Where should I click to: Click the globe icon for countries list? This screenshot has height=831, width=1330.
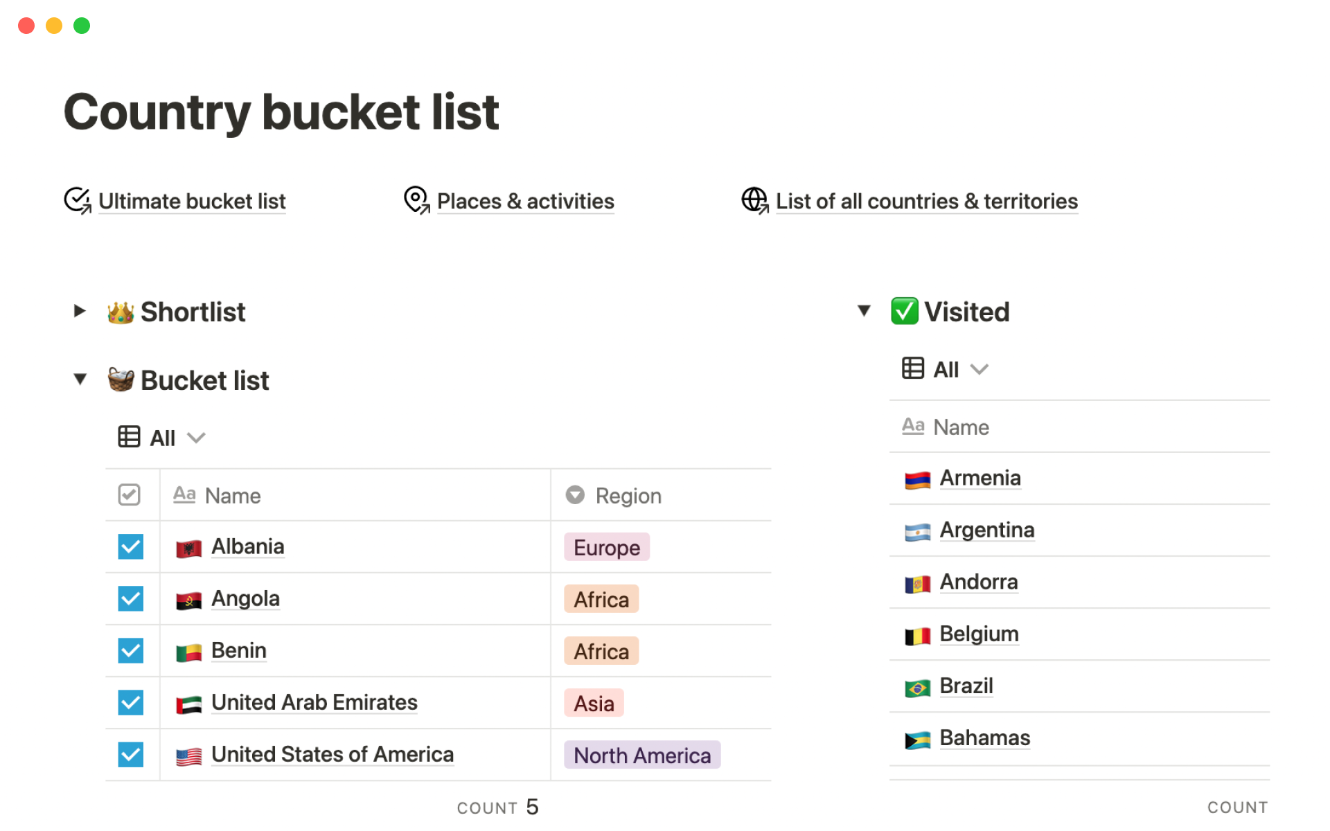[x=754, y=200]
